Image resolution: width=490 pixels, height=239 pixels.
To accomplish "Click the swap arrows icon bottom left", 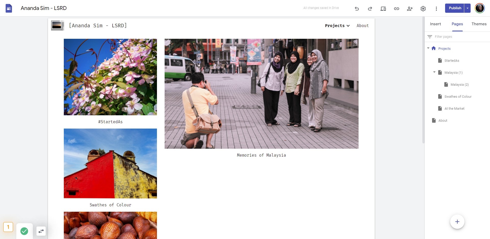I will (x=41, y=231).
